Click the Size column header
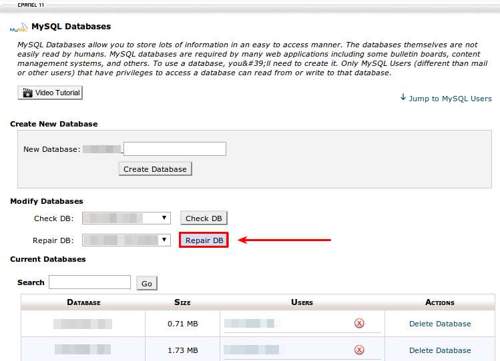 tap(182, 302)
